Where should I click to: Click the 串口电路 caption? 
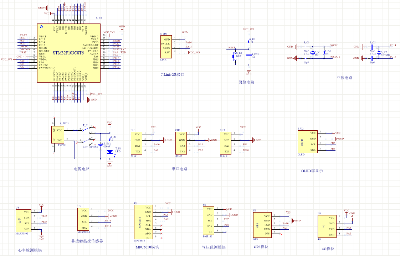click(x=180, y=169)
